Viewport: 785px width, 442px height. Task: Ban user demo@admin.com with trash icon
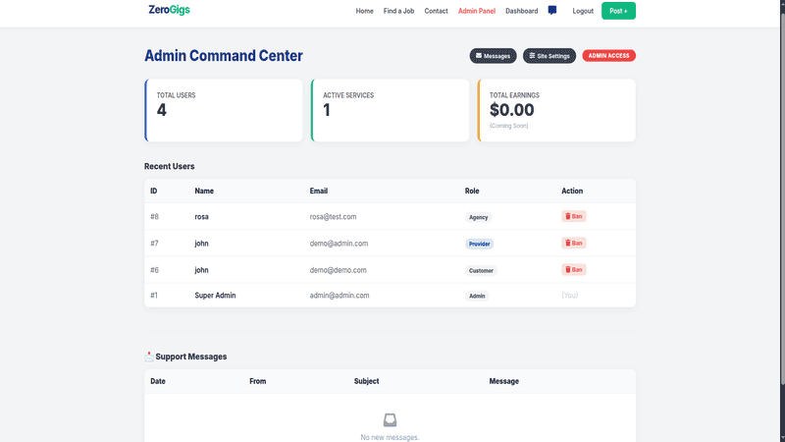coord(568,243)
